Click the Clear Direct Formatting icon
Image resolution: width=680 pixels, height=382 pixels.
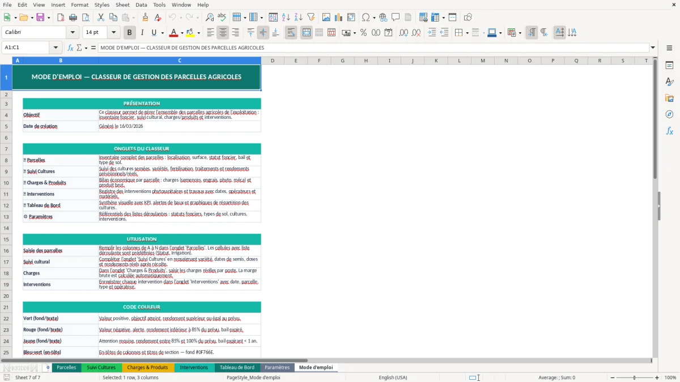[158, 18]
